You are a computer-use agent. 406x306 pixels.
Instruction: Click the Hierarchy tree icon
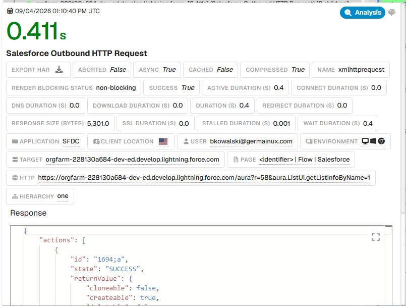pyautogui.click(x=15, y=196)
